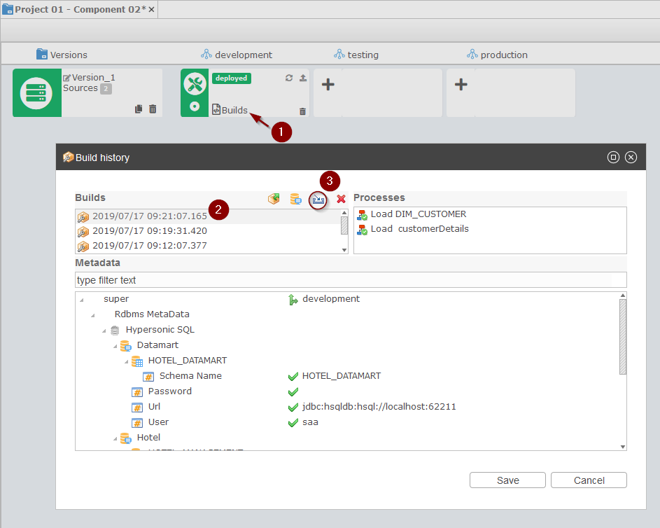
Task: Restore selected build using circled import icon
Action: 318,199
